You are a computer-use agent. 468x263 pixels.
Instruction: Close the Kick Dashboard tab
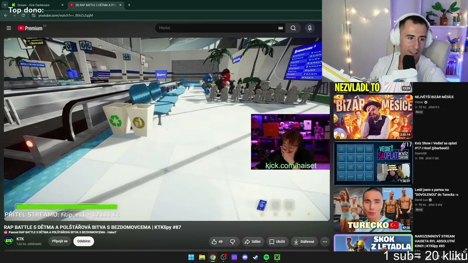point(62,5)
